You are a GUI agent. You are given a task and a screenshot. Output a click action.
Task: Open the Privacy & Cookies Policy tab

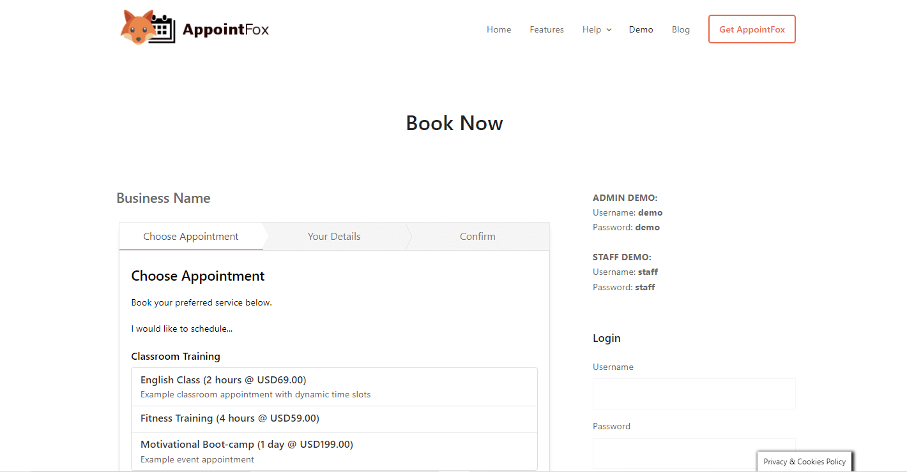pyautogui.click(x=805, y=462)
